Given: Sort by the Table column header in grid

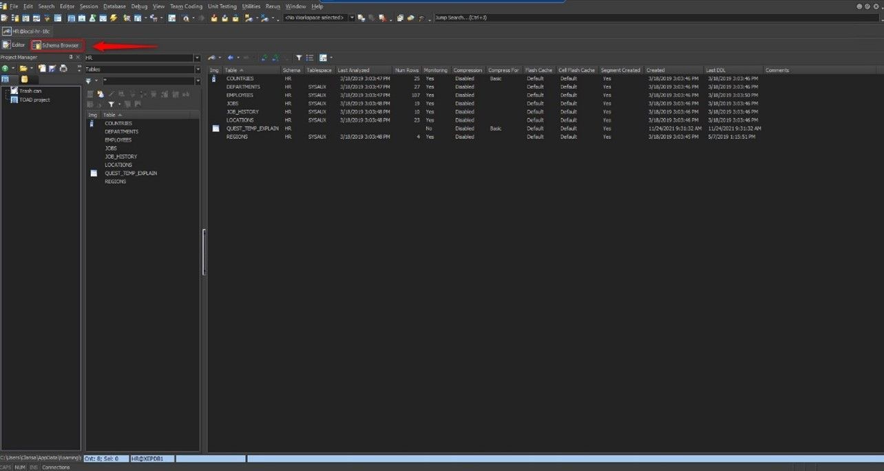Looking at the screenshot, I should pos(252,70).
